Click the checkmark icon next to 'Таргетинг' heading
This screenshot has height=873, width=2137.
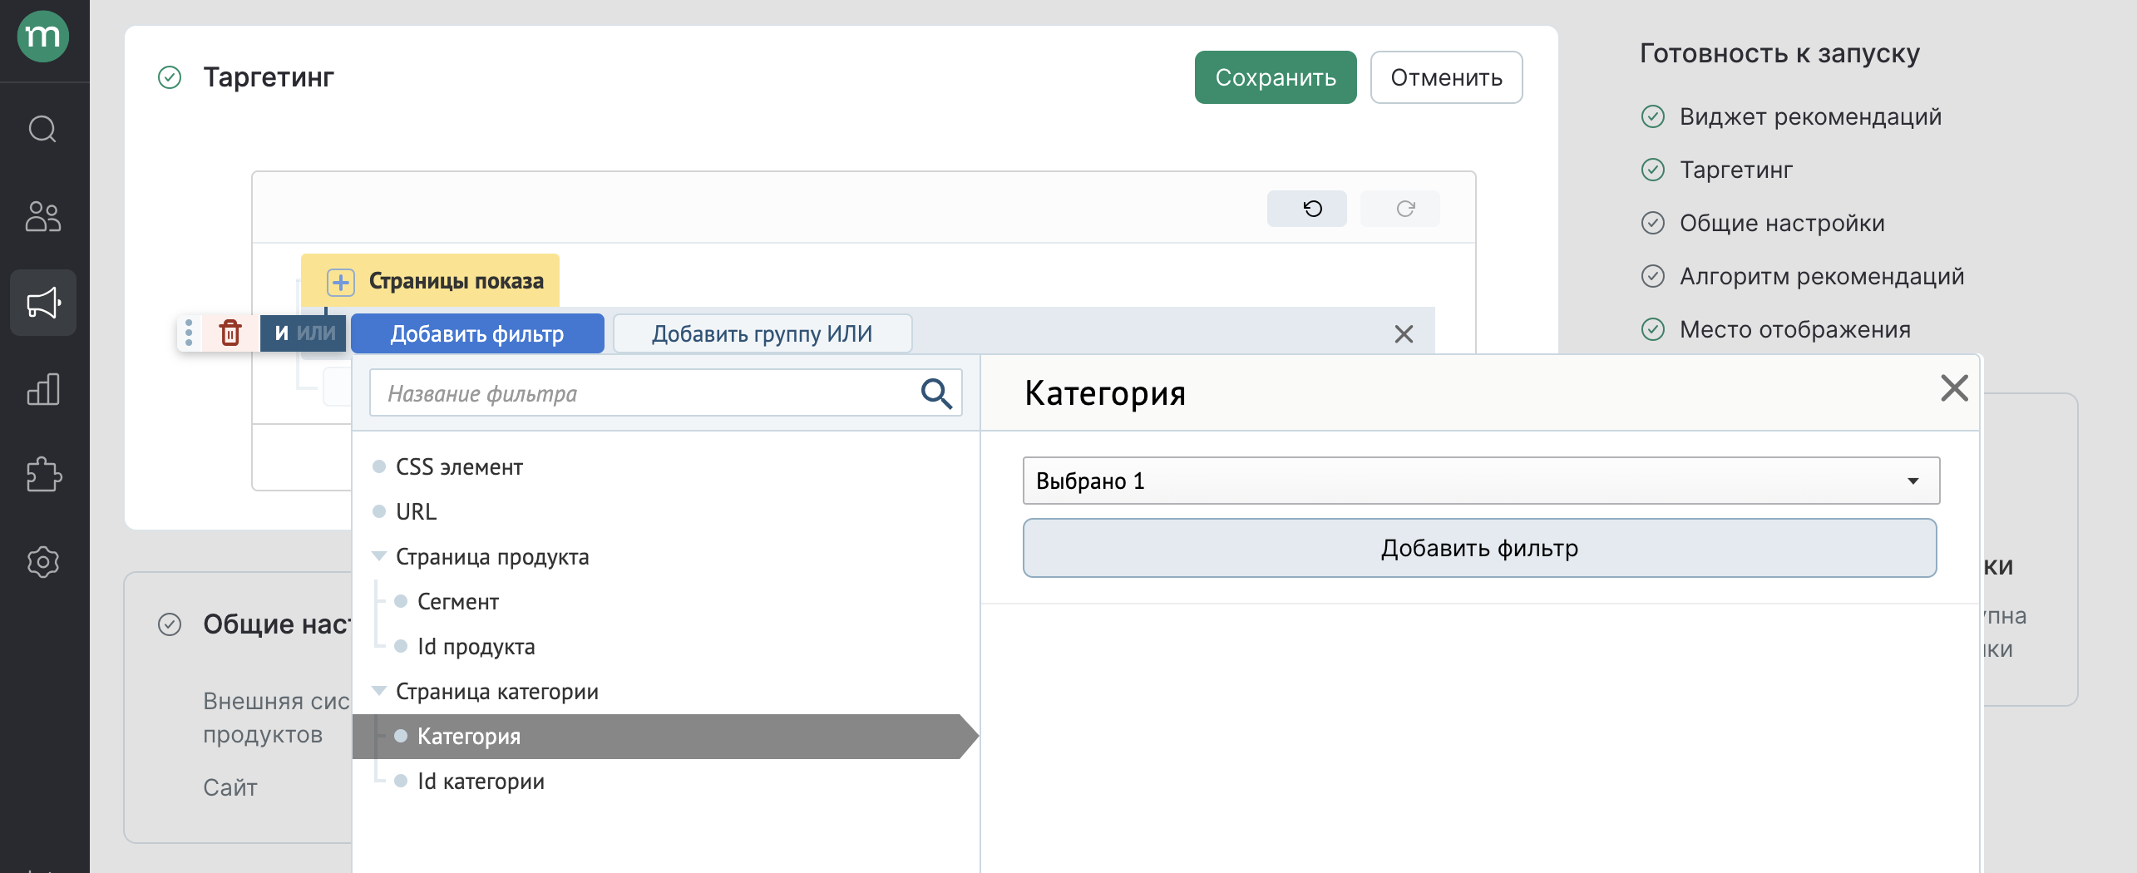point(170,77)
